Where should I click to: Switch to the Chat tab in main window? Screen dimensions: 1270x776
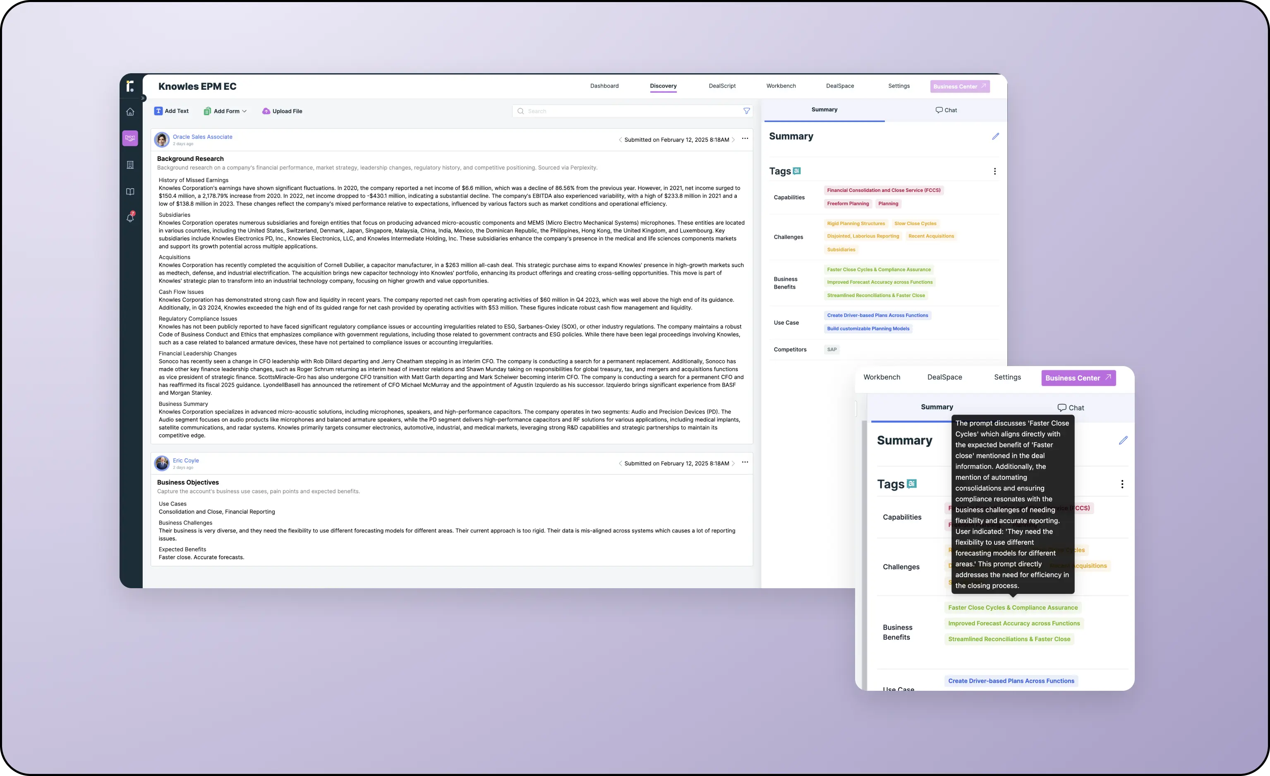click(946, 110)
